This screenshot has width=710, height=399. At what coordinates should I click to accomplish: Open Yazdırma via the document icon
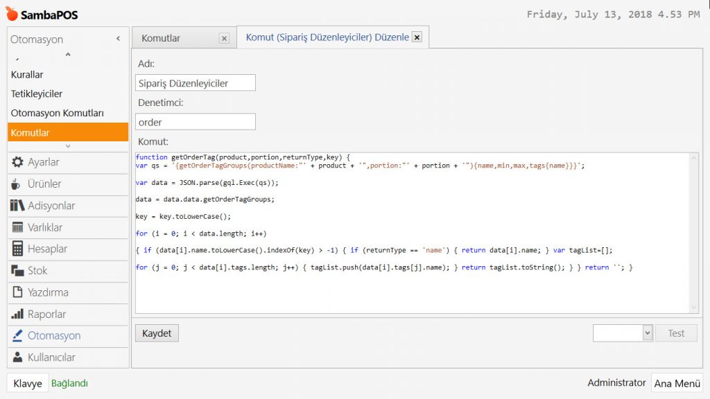[x=17, y=292]
